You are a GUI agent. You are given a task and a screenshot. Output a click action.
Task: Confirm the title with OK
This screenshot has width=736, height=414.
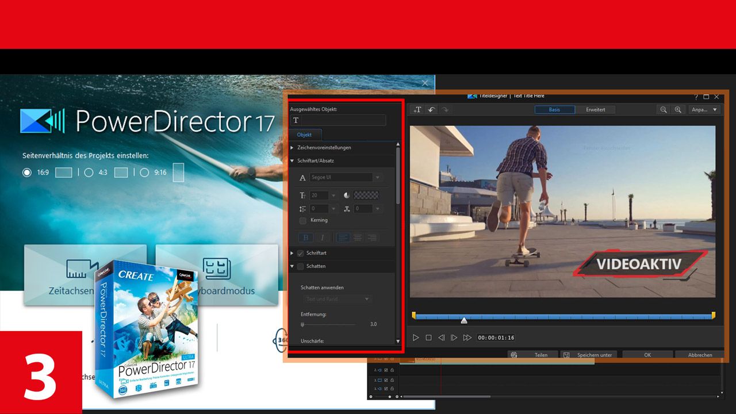click(x=647, y=355)
